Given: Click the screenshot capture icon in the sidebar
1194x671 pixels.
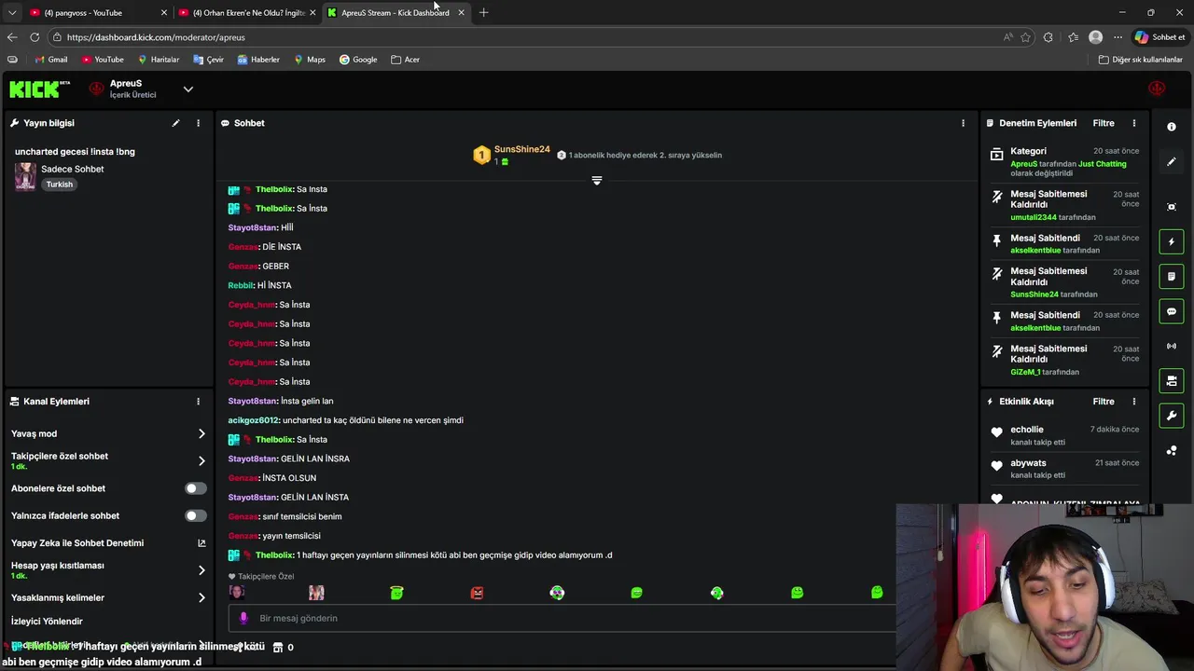Looking at the screenshot, I should point(1172,207).
